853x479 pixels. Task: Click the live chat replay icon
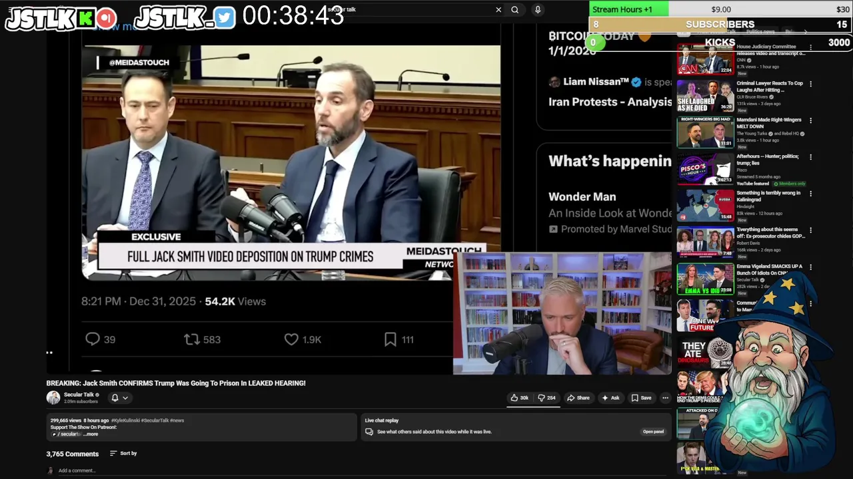[369, 432]
